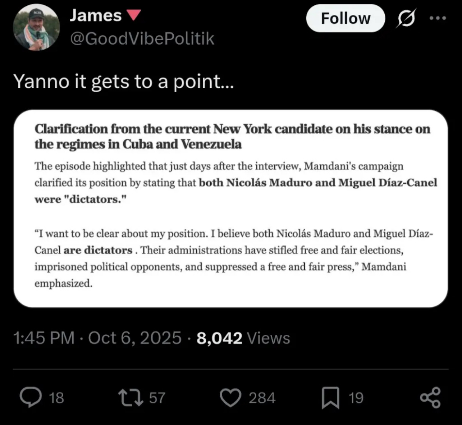Click the reply speech bubble icon
The width and height of the screenshot is (462, 425).
click(x=30, y=398)
